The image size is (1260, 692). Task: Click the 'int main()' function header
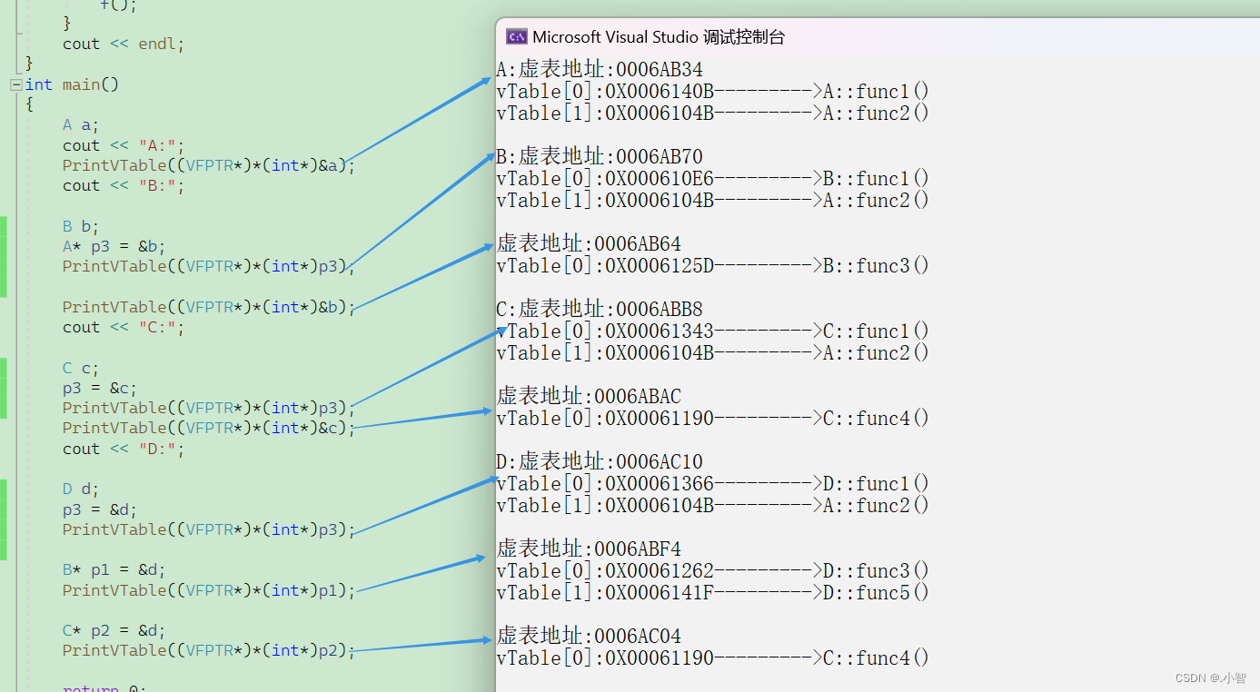coord(73,84)
